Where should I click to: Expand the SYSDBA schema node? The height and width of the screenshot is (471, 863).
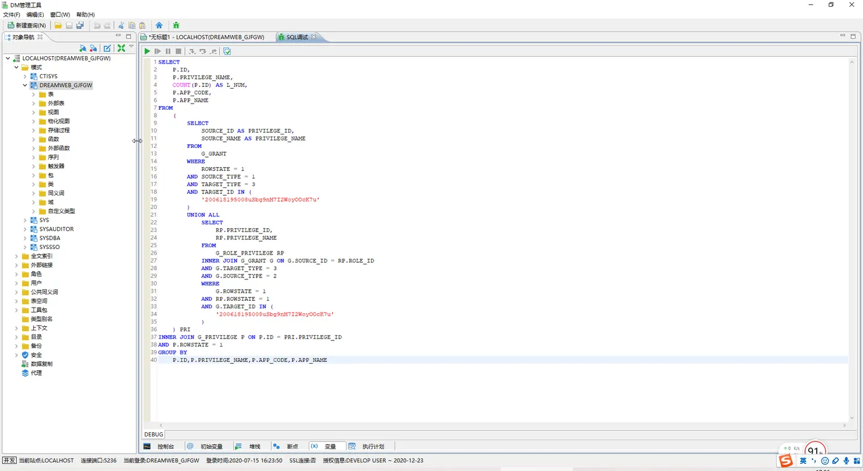25,238
